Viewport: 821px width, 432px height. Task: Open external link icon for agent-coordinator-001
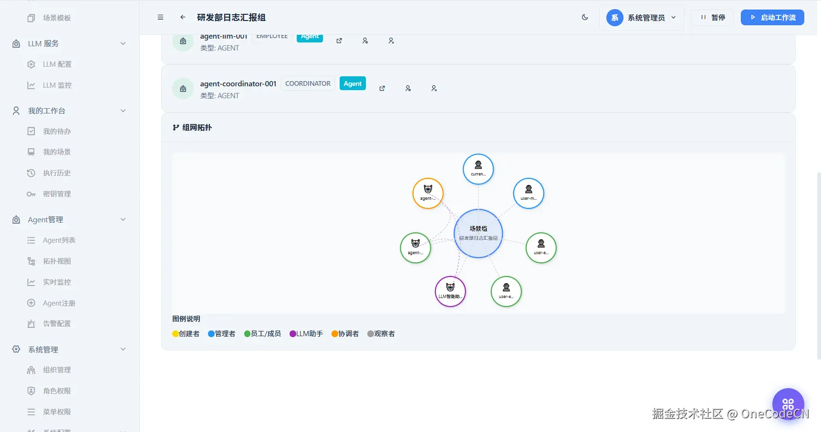pos(382,88)
